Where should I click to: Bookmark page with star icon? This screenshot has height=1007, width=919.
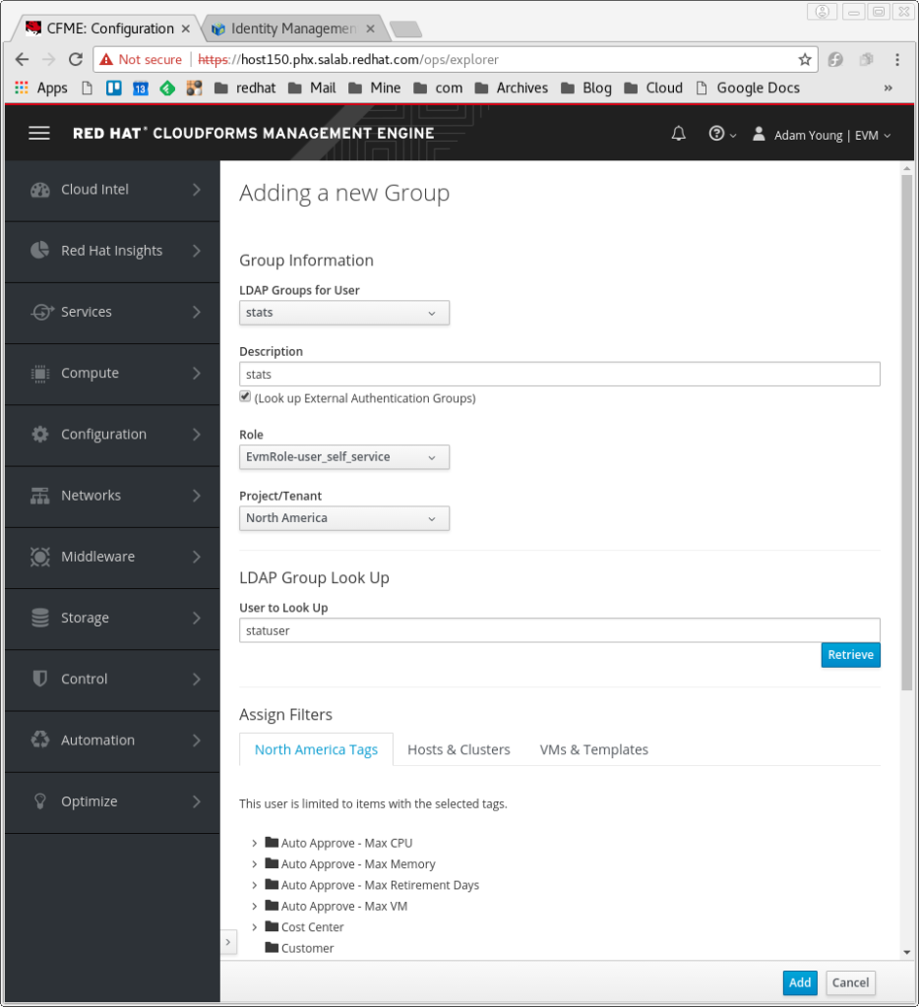(805, 60)
